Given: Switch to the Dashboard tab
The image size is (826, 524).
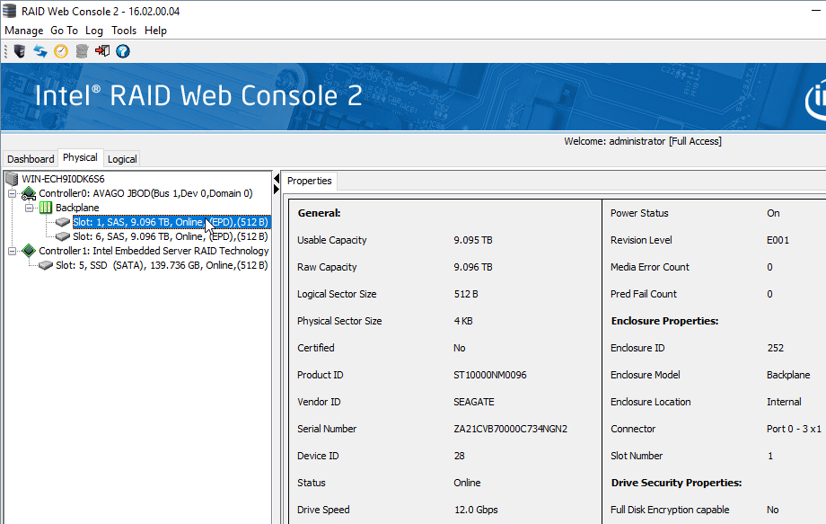Looking at the screenshot, I should [x=31, y=159].
